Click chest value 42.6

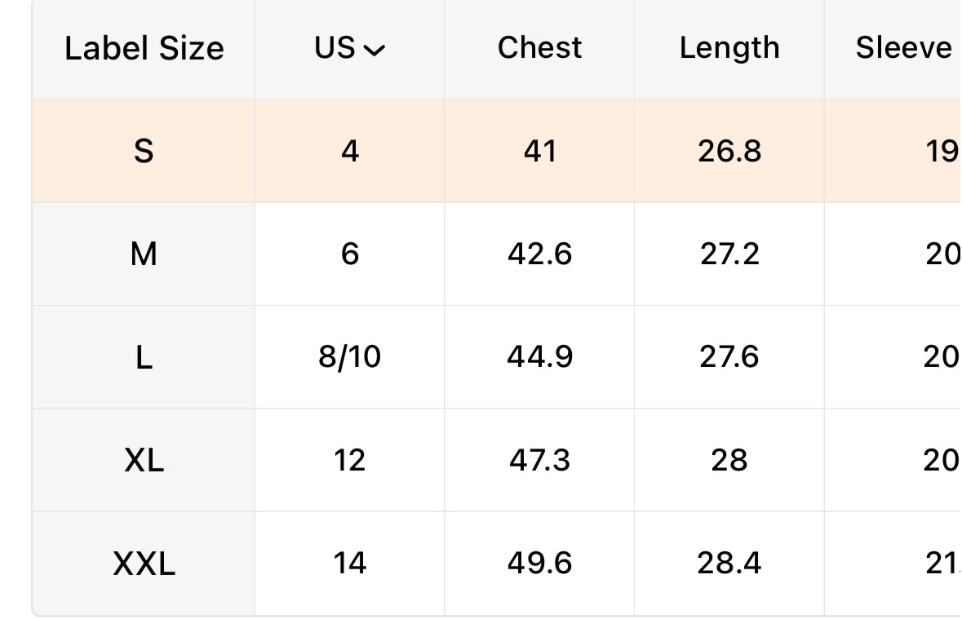coord(539,254)
